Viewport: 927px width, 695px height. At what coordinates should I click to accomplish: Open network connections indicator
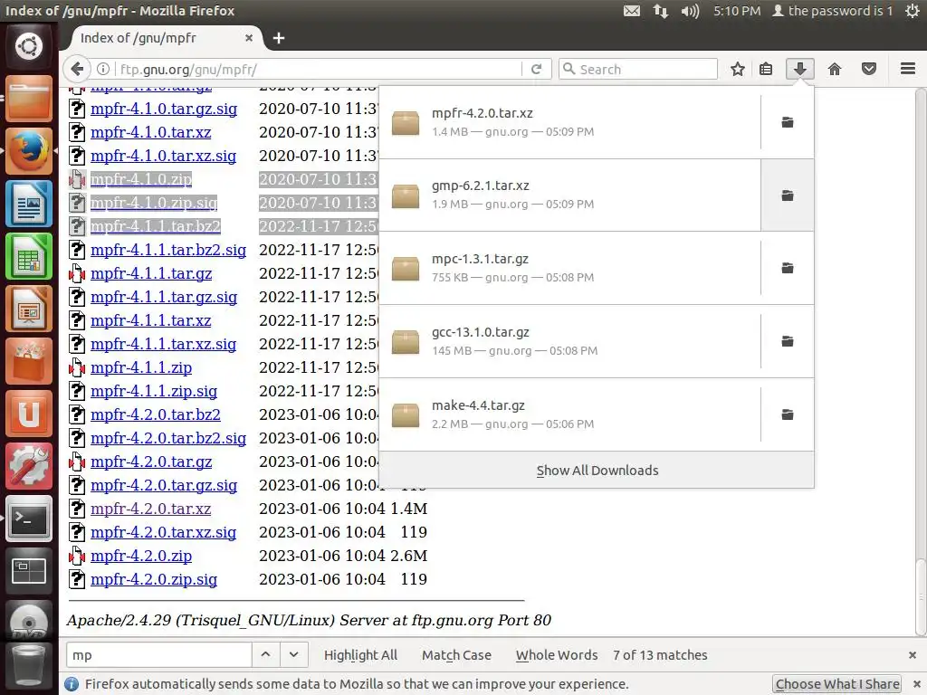(660, 11)
